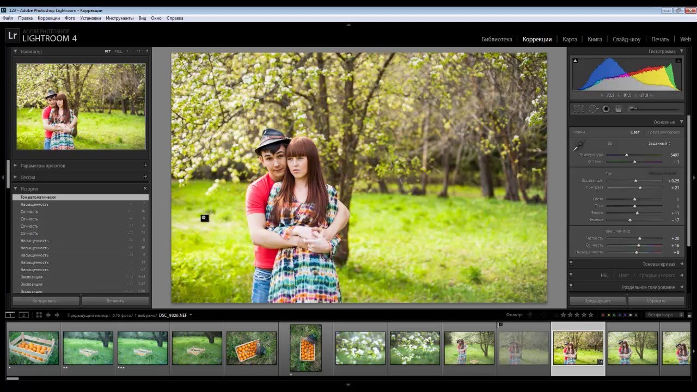Viewport: 697px width, 392px height.
Task: Toggle the Тоновая кривая panel switch
Action: [x=571, y=262]
